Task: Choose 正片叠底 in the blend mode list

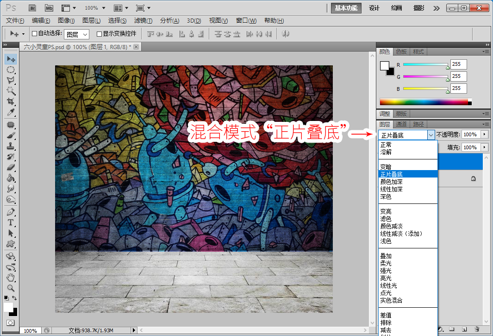Action: [x=408, y=174]
